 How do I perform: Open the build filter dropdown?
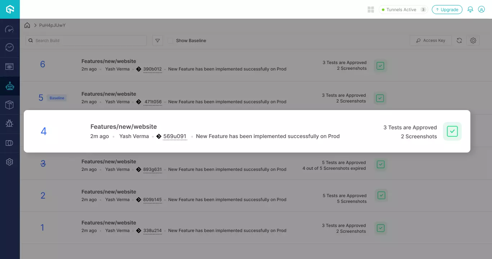point(157,41)
